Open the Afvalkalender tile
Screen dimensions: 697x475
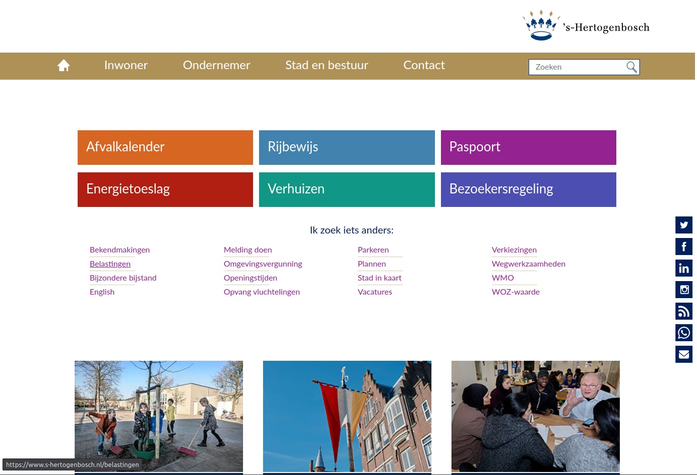point(165,147)
